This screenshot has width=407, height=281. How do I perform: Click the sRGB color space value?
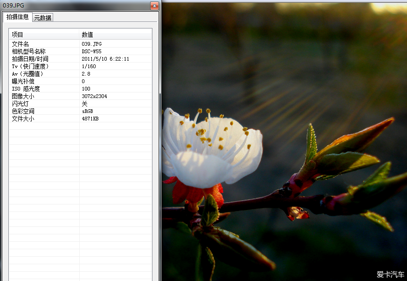point(87,111)
